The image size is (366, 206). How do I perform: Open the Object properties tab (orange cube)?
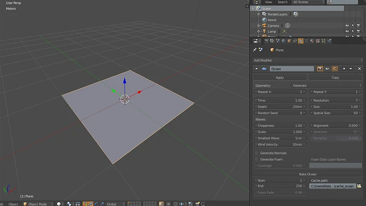(x=289, y=41)
